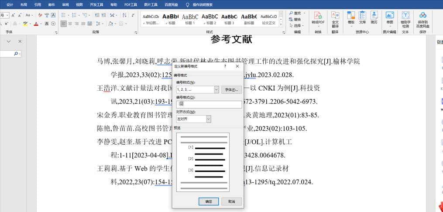Click the character border icon
The width and height of the screenshot is (443, 212).
pyautogui.click(x=53, y=15)
